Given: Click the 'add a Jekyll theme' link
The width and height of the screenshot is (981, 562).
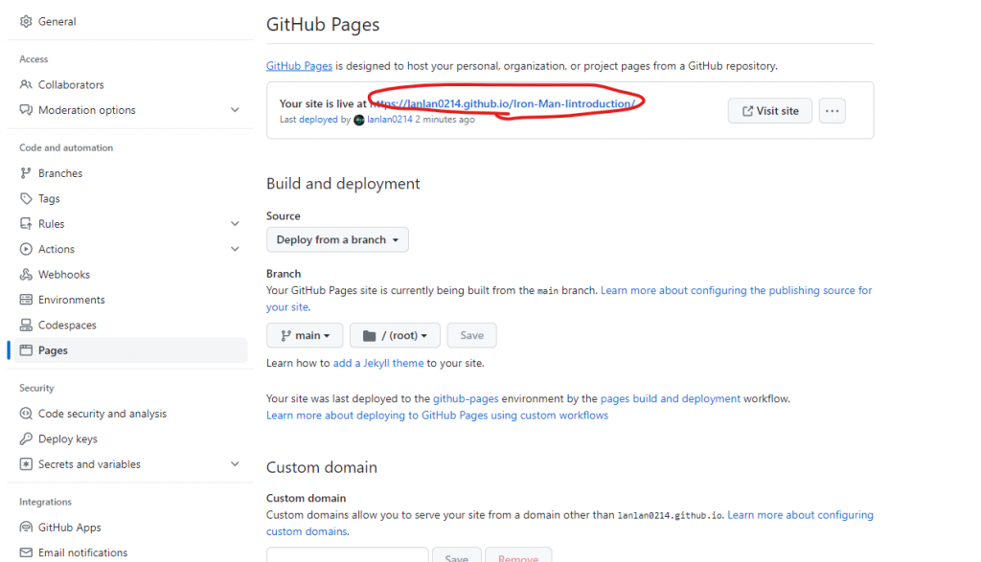Looking at the screenshot, I should (377, 363).
